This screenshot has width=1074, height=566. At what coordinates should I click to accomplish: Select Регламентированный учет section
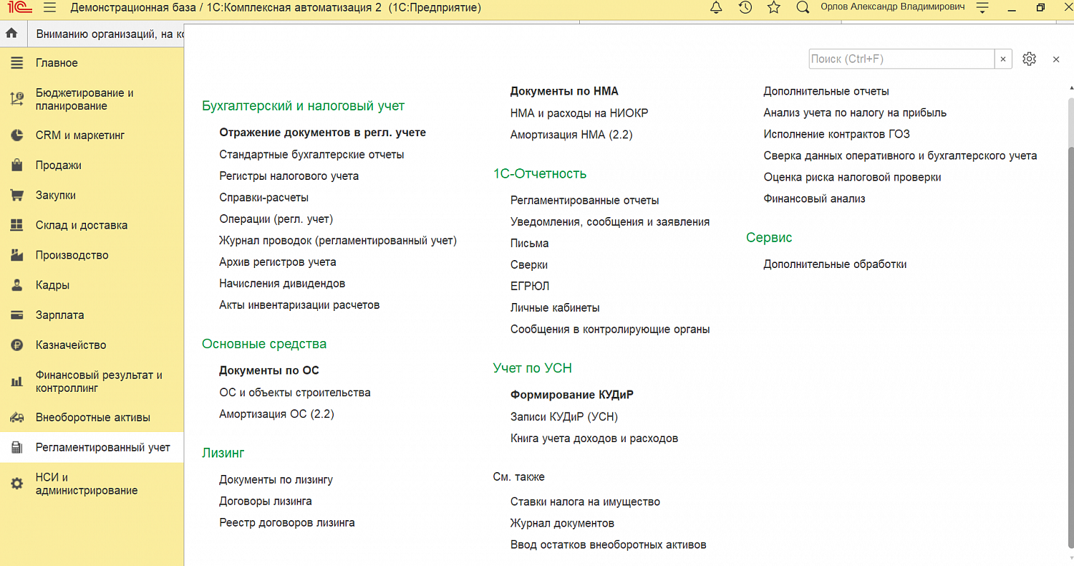[92, 448]
